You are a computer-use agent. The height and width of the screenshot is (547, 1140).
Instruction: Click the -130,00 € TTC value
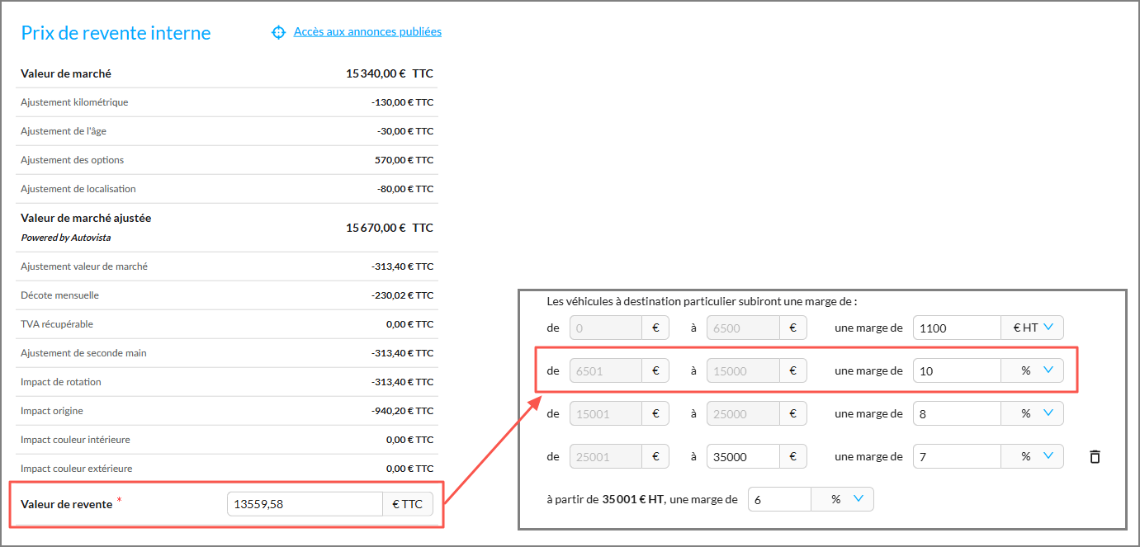point(402,102)
